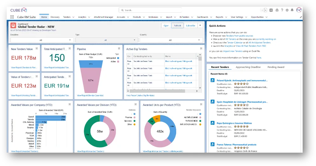Open View All Past Tenders from TED
Image resolution: width=316 pixels, height=166 pixels.
pyautogui.click(x=251, y=46)
